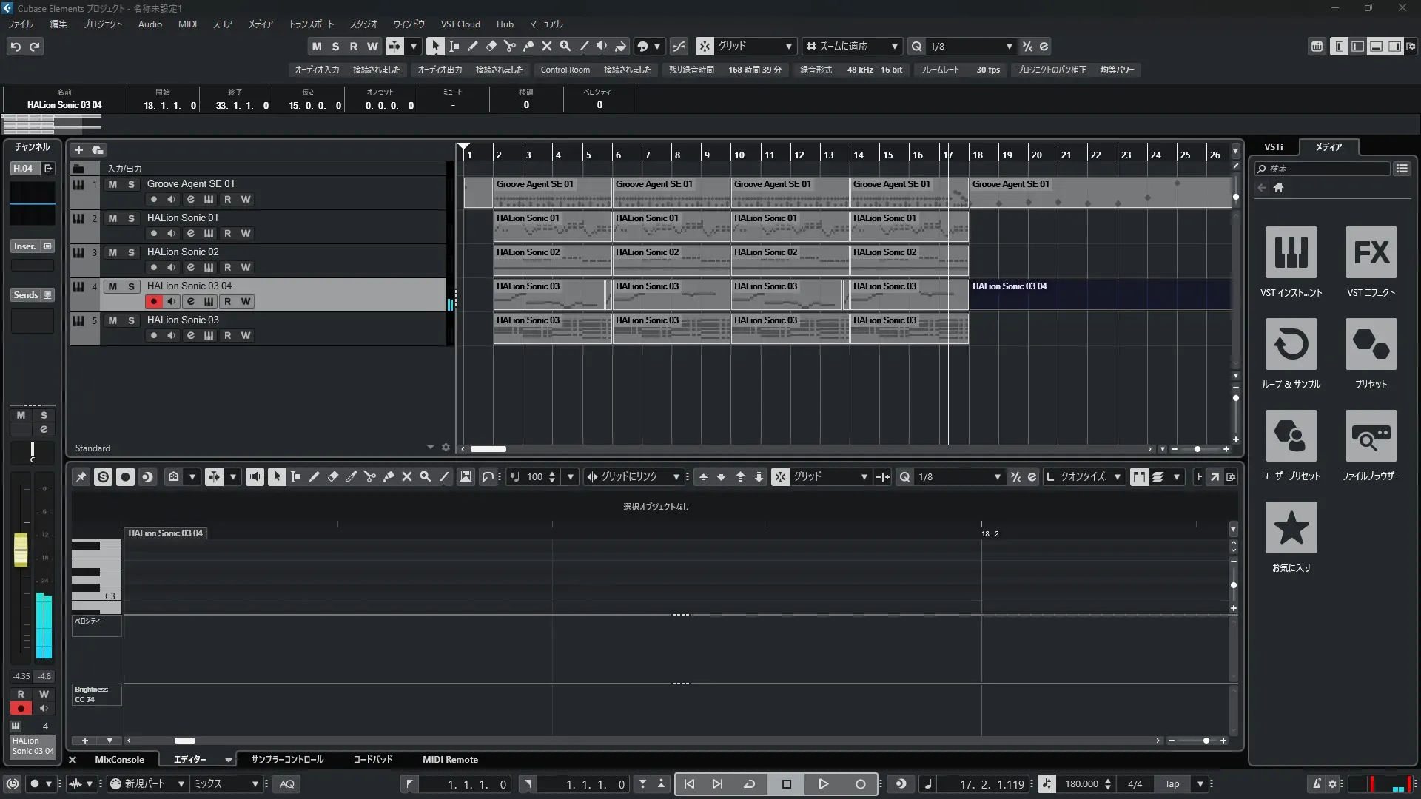Mute the Groove Agent SE 01 track
The height and width of the screenshot is (799, 1421).
tap(112, 184)
